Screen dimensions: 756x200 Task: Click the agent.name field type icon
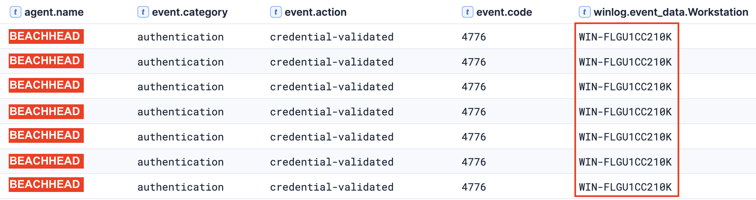click(x=15, y=12)
